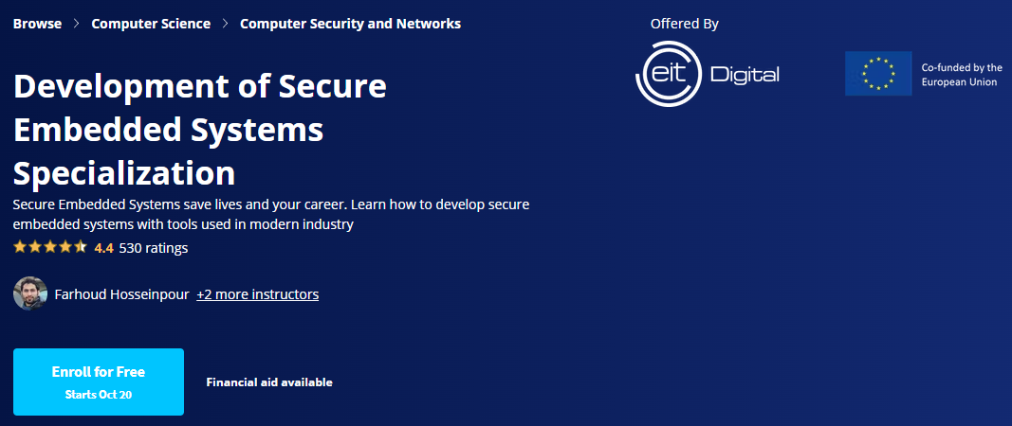The width and height of the screenshot is (1012, 426).
Task: Click the Browse breadcrumb link
Action: coord(37,24)
